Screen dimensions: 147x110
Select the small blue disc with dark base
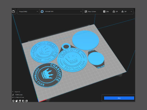96,59
